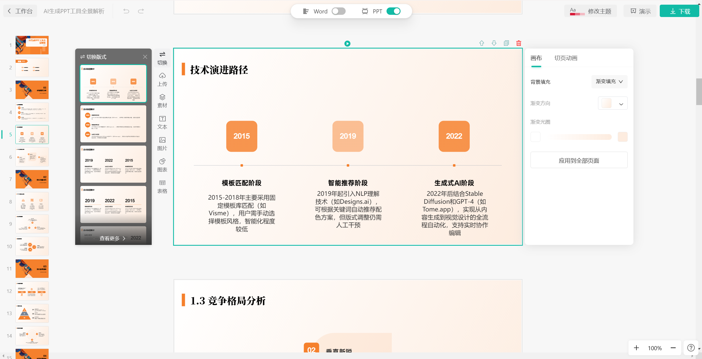This screenshot has height=359, width=702.
Task: Move slide down with the down arrow icon
Action: 494,43
